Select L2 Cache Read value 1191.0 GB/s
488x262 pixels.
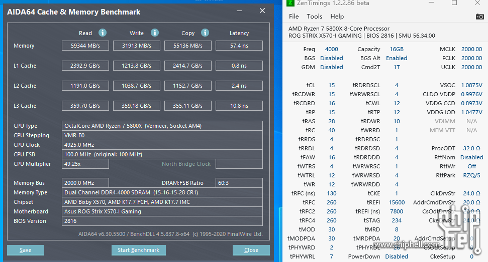pos(85,86)
